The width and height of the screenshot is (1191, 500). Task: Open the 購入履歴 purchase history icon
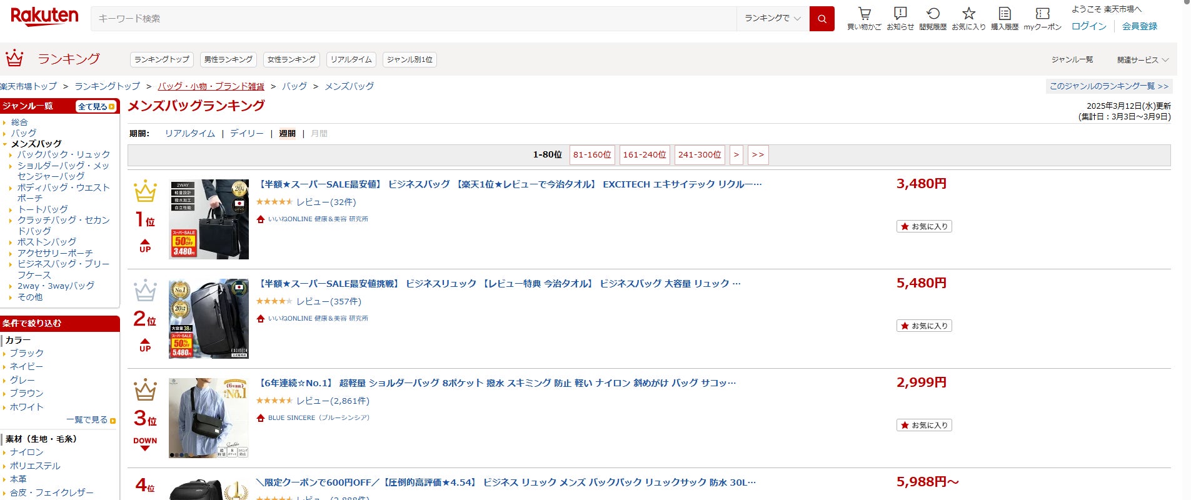pos(1005,14)
